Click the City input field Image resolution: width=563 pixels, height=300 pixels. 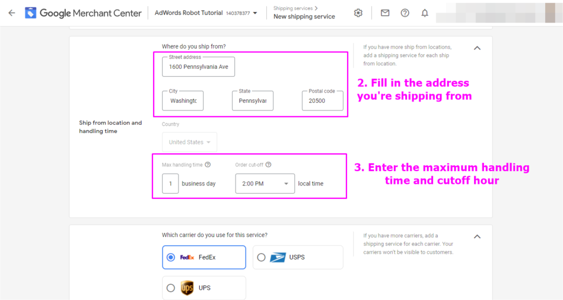click(x=183, y=101)
